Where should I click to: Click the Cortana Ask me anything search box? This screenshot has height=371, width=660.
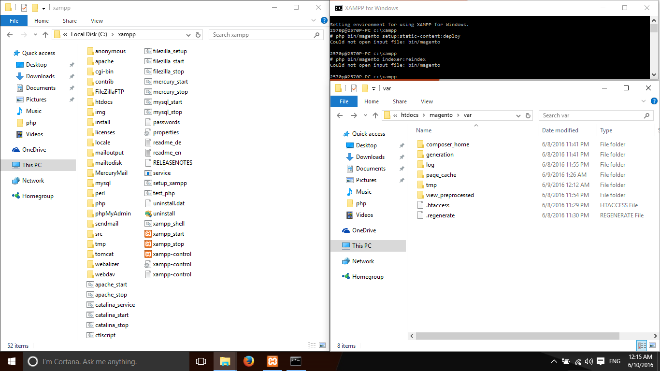(105, 361)
